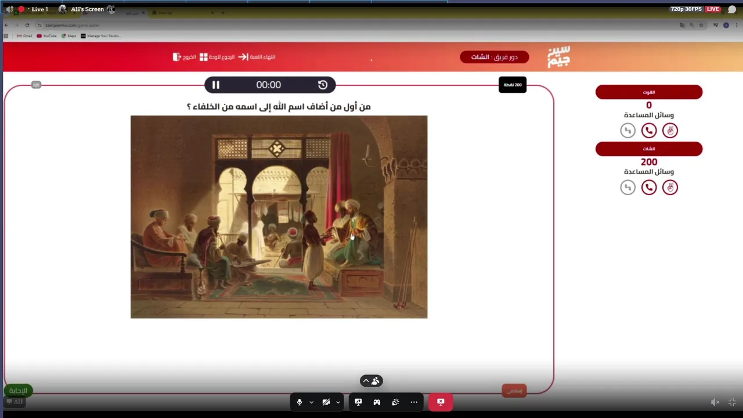The width and height of the screenshot is (743, 418).
Task: Use الشات team's two-fingers help icon
Action: coord(670,188)
